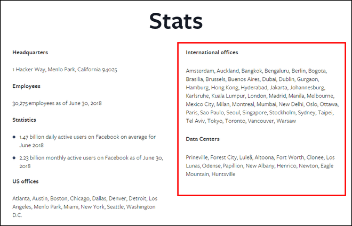352x226 pixels.
Task: Click the 1 Hacker Way address text
Action: pos(65,70)
